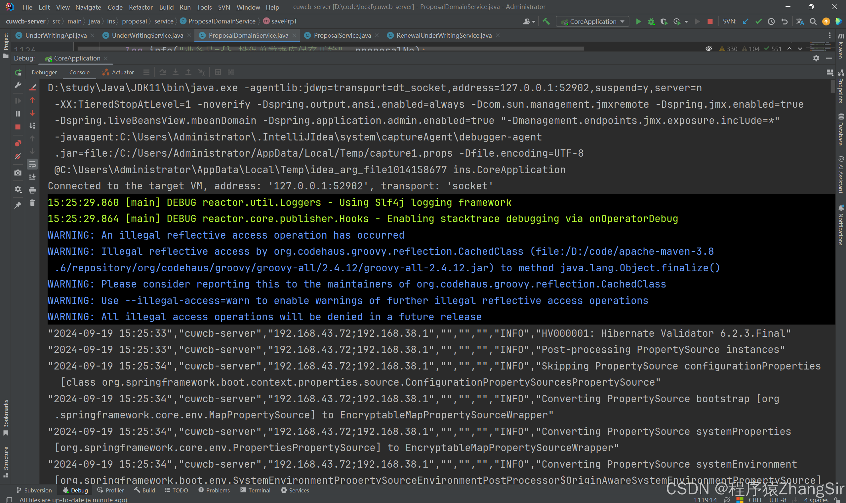Screen dimensions: 846x503
Task: Click the sort console lines icon
Action: (32, 126)
